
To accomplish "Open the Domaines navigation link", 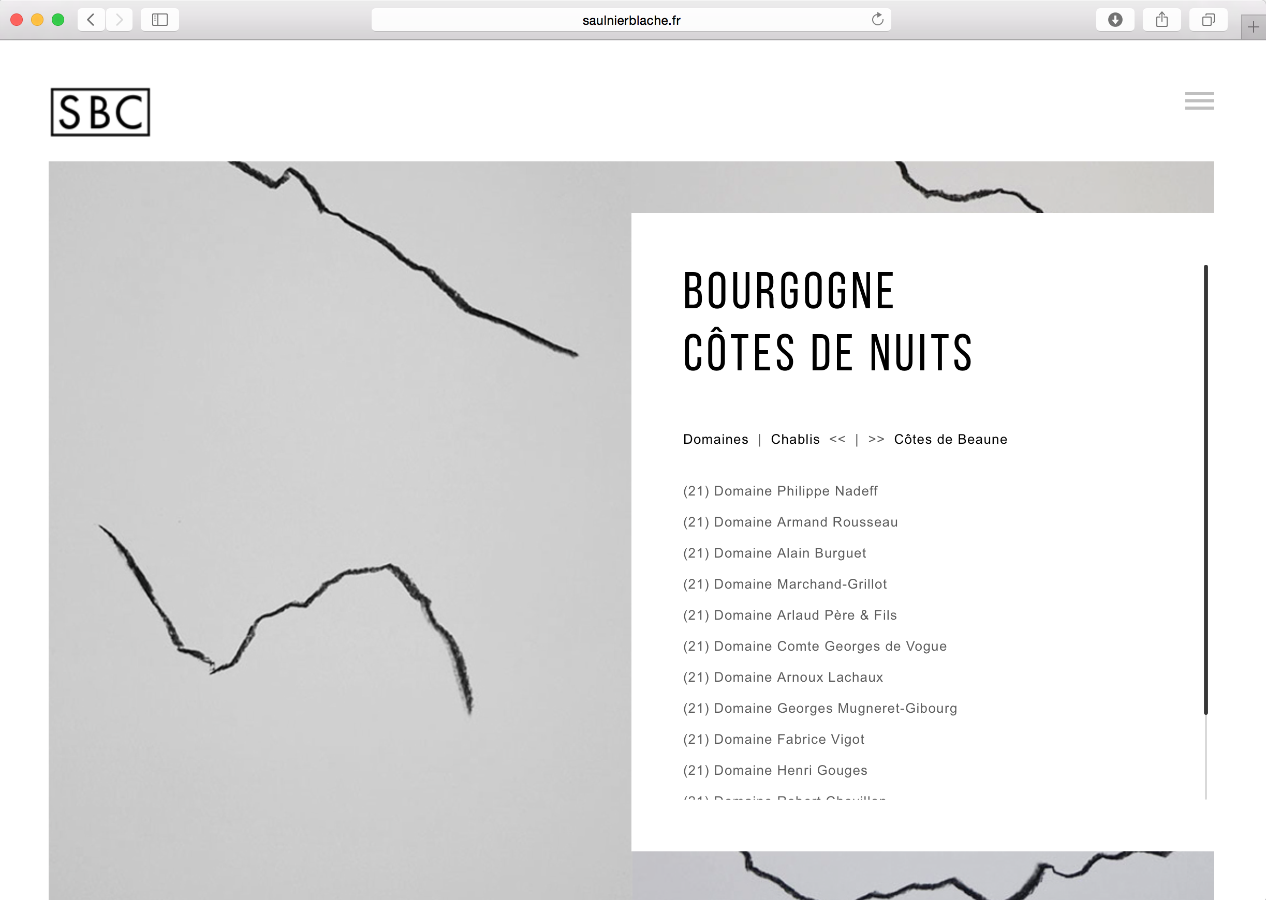I will click(715, 440).
